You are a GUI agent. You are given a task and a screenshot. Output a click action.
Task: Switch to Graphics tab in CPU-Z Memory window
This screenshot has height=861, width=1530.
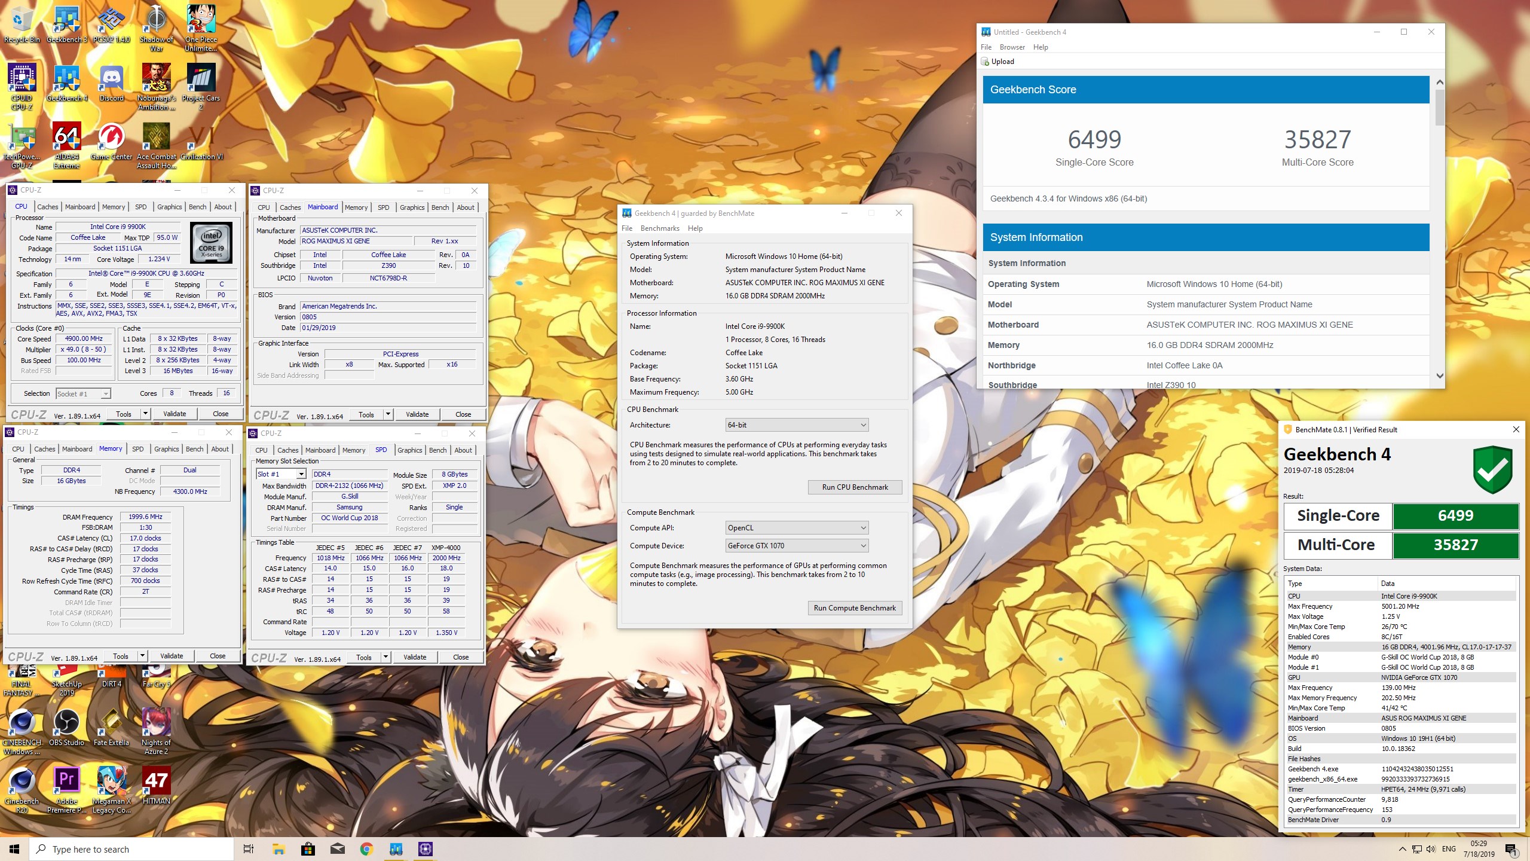click(x=167, y=449)
